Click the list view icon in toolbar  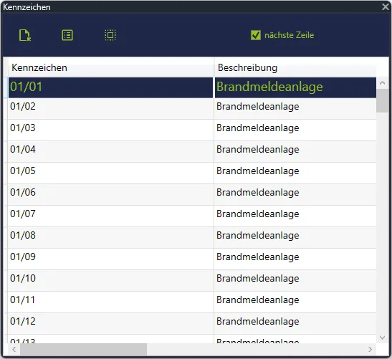pos(67,35)
